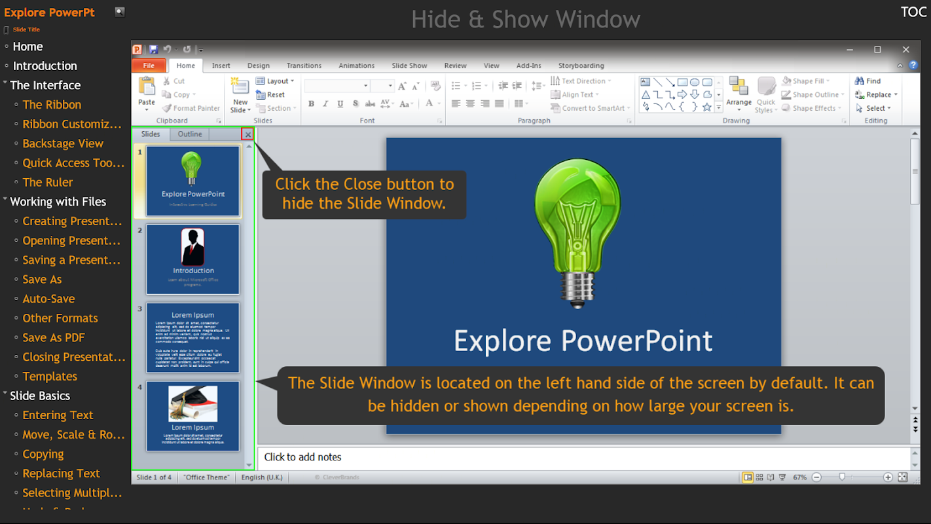Toggle Italic formatting in Font group

(x=326, y=104)
